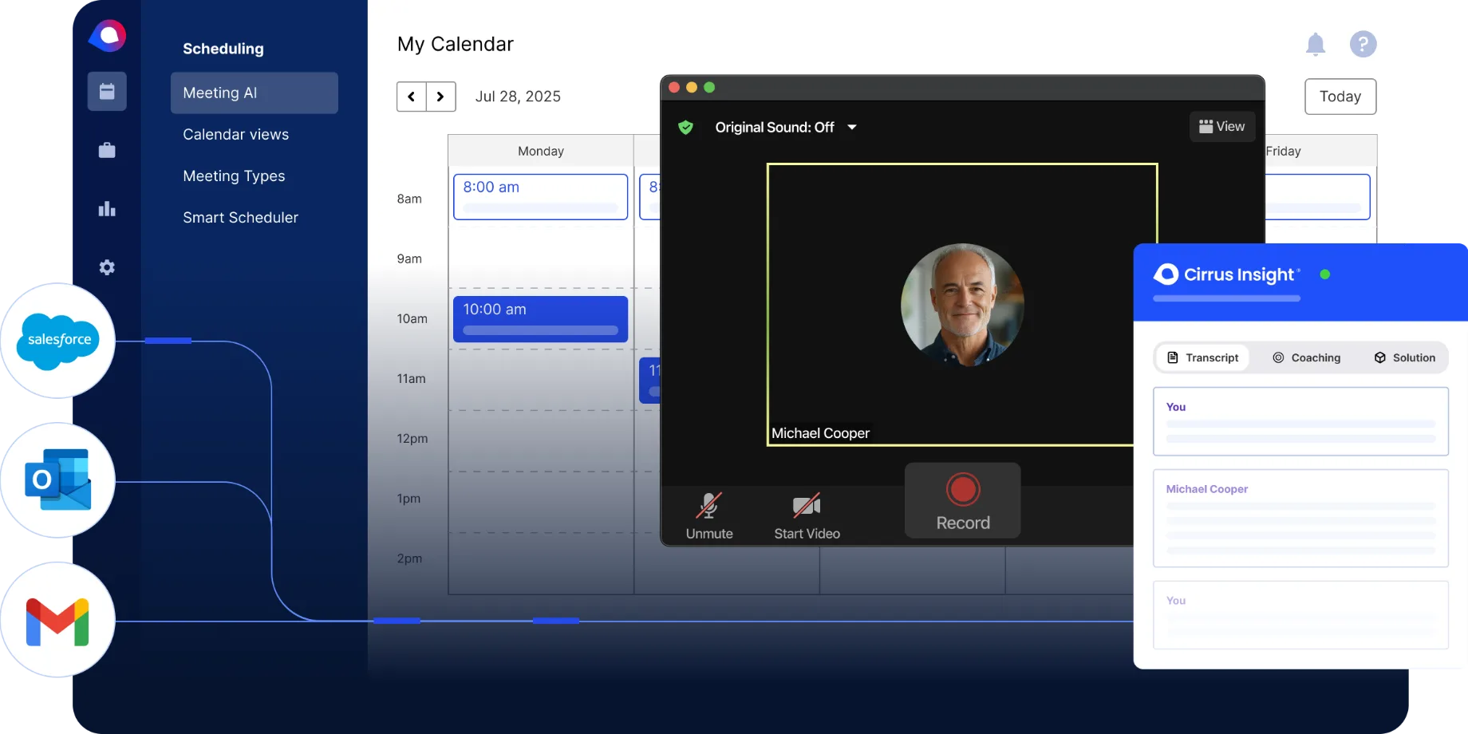Select Meeting Types menu item
Viewport: 1468px width, 734px height.
(x=234, y=176)
